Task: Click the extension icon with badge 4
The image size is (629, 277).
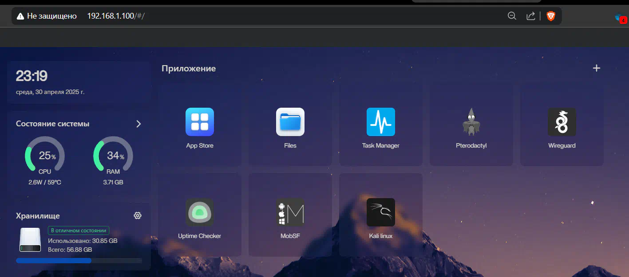Action: tap(620, 18)
